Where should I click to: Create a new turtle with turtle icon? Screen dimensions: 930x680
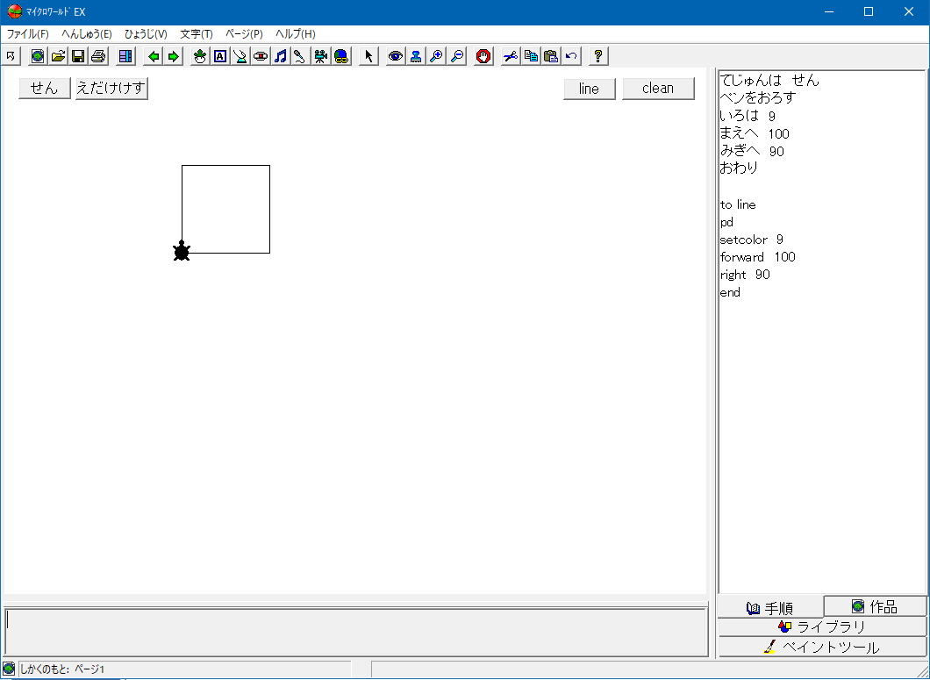(200, 56)
